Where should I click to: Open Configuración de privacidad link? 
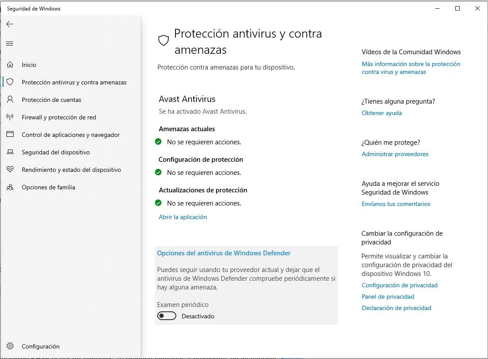[x=399, y=285]
